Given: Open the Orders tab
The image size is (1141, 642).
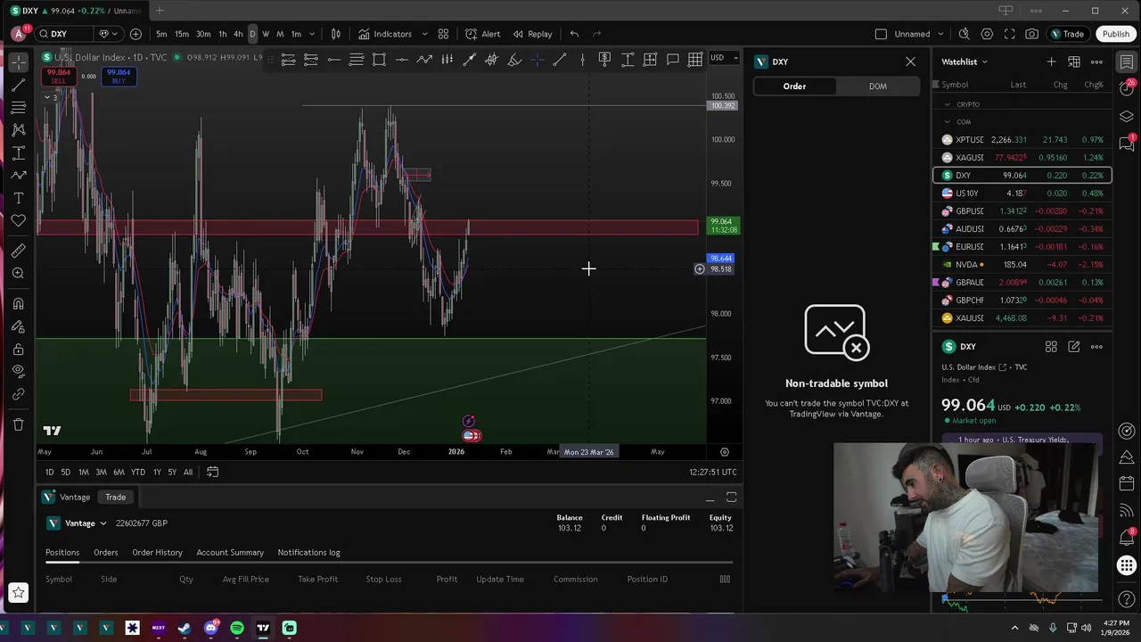Looking at the screenshot, I should (x=105, y=553).
